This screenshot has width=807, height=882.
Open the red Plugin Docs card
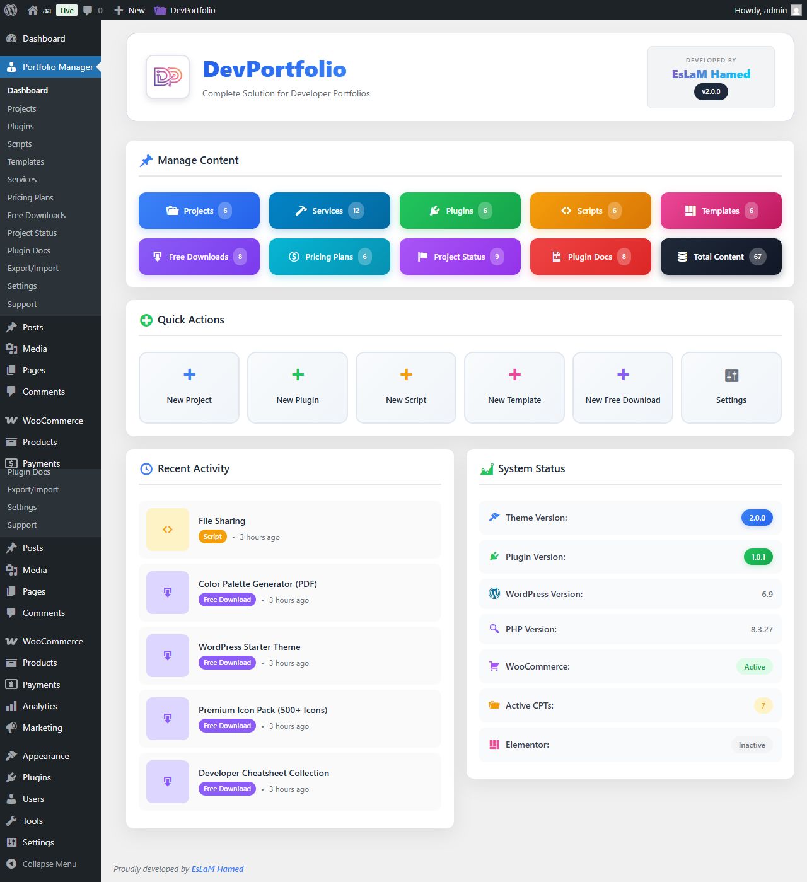coord(591,257)
